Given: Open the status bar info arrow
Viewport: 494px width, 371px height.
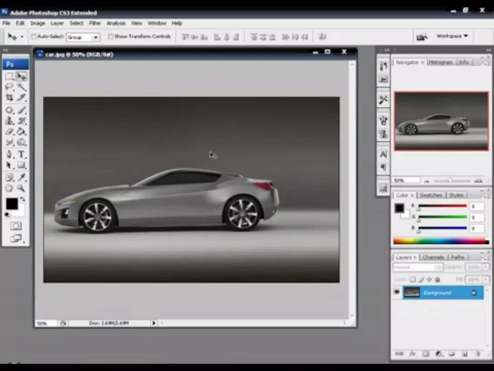Looking at the screenshot, I should click(x=154, y=323).
